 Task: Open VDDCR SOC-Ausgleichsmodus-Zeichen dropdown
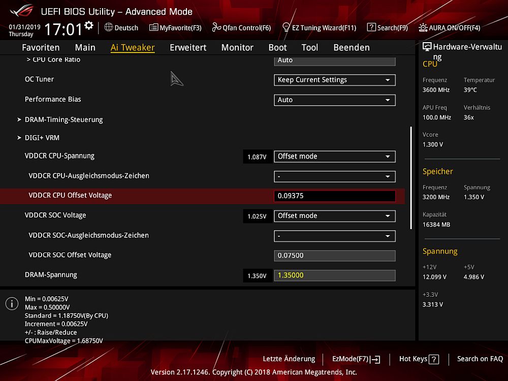335,236
